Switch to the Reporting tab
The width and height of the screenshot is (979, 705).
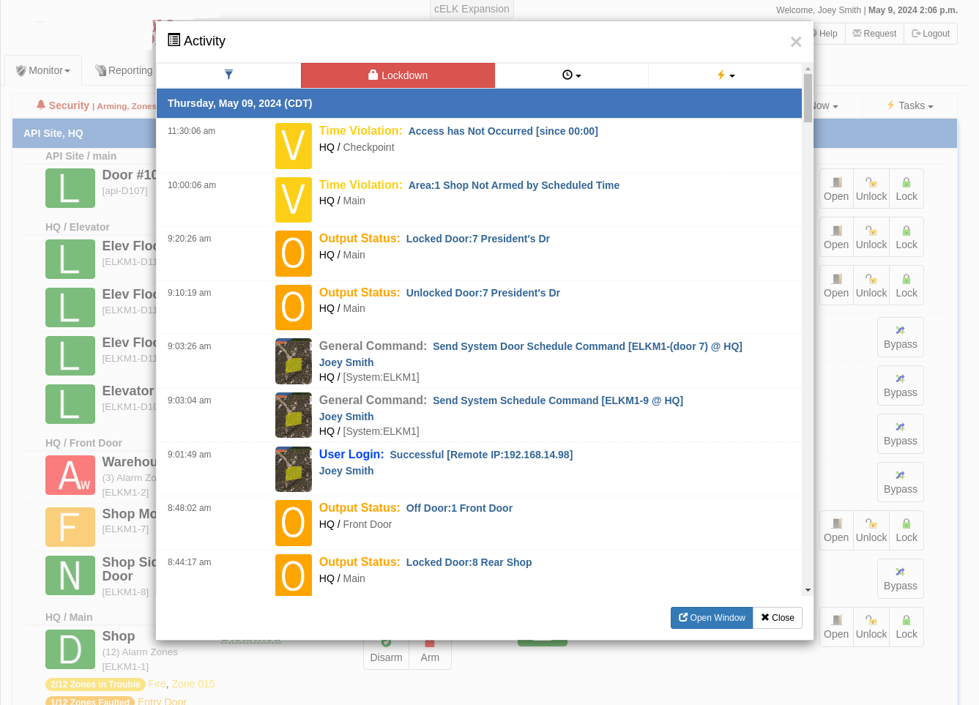[124, 70]
